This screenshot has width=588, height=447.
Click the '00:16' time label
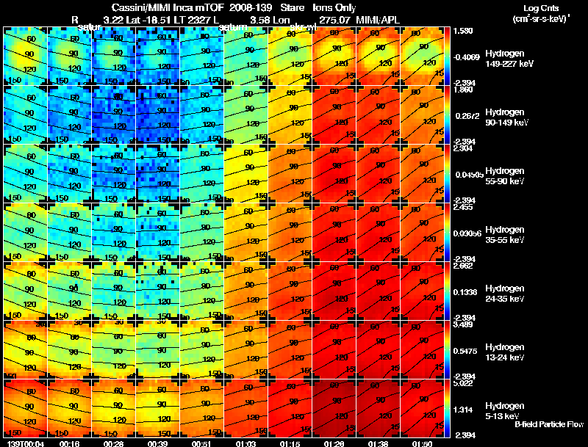[69, 443]
